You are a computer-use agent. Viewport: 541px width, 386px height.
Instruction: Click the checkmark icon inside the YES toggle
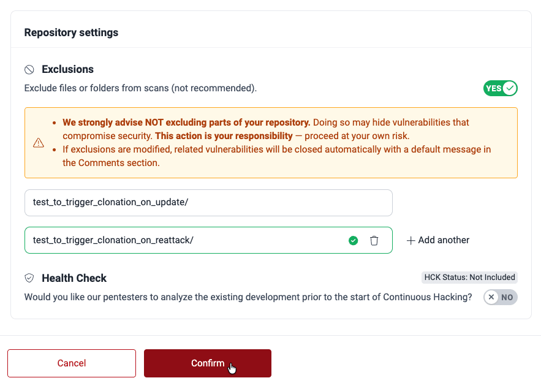[x=509, y=88]
